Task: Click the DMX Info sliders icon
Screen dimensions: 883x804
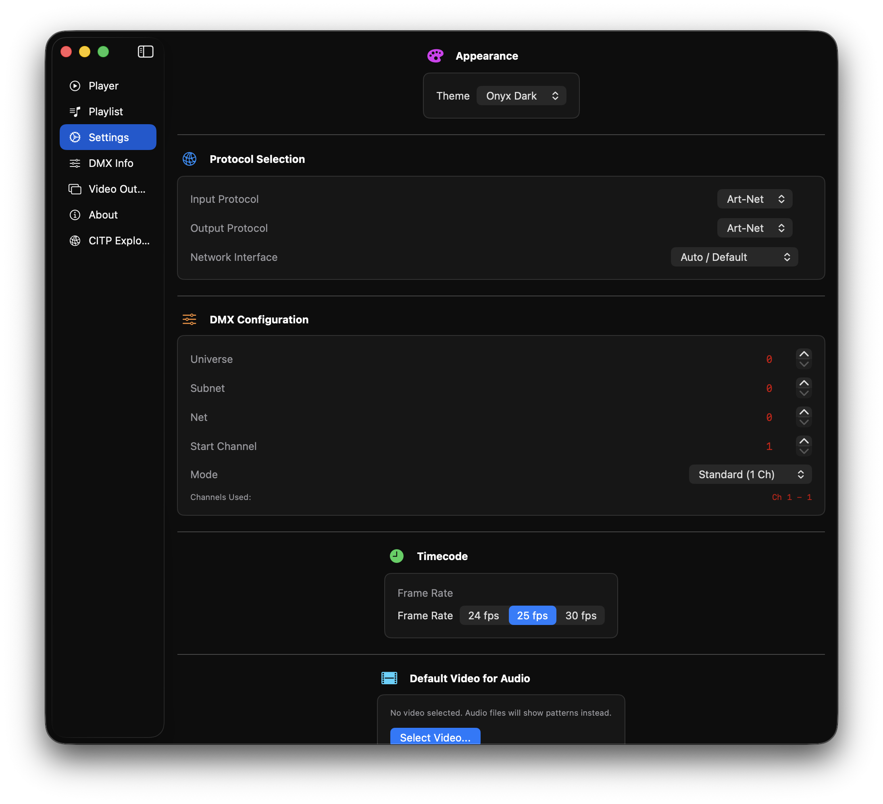Action: tap(75, 163)
